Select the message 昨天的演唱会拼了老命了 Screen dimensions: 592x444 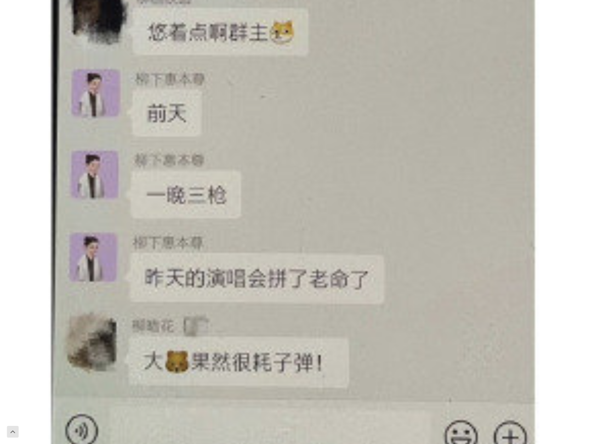coord(257,278)
